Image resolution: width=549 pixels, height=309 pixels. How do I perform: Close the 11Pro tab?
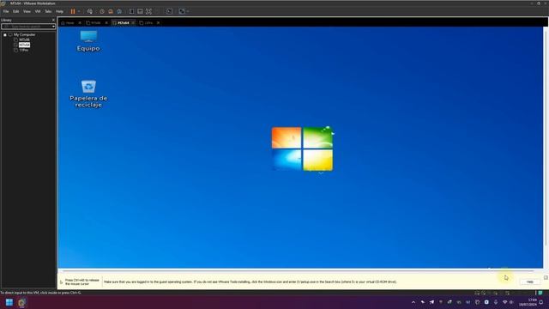[158, 23]
